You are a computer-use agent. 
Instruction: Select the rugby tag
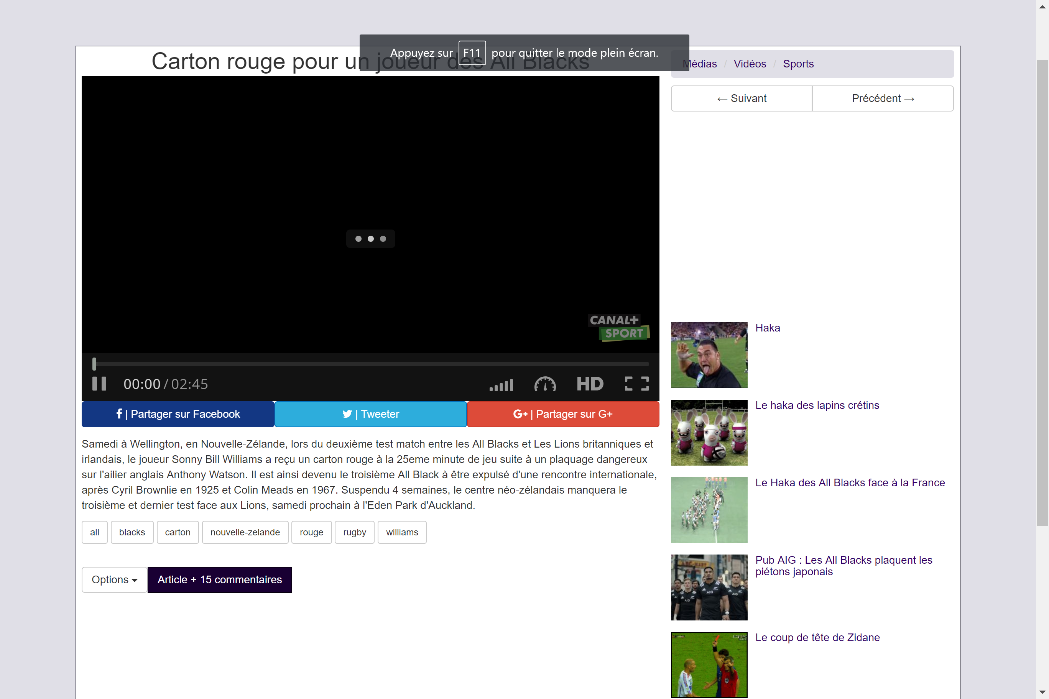pos(354,532)
